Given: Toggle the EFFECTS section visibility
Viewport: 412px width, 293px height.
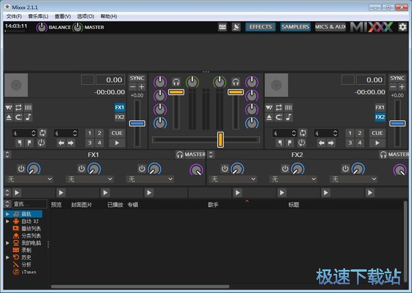Looking at the screenshot, I should point(260,27).
